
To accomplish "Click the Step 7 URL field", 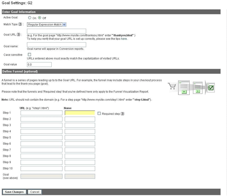I will coord(41,150).
